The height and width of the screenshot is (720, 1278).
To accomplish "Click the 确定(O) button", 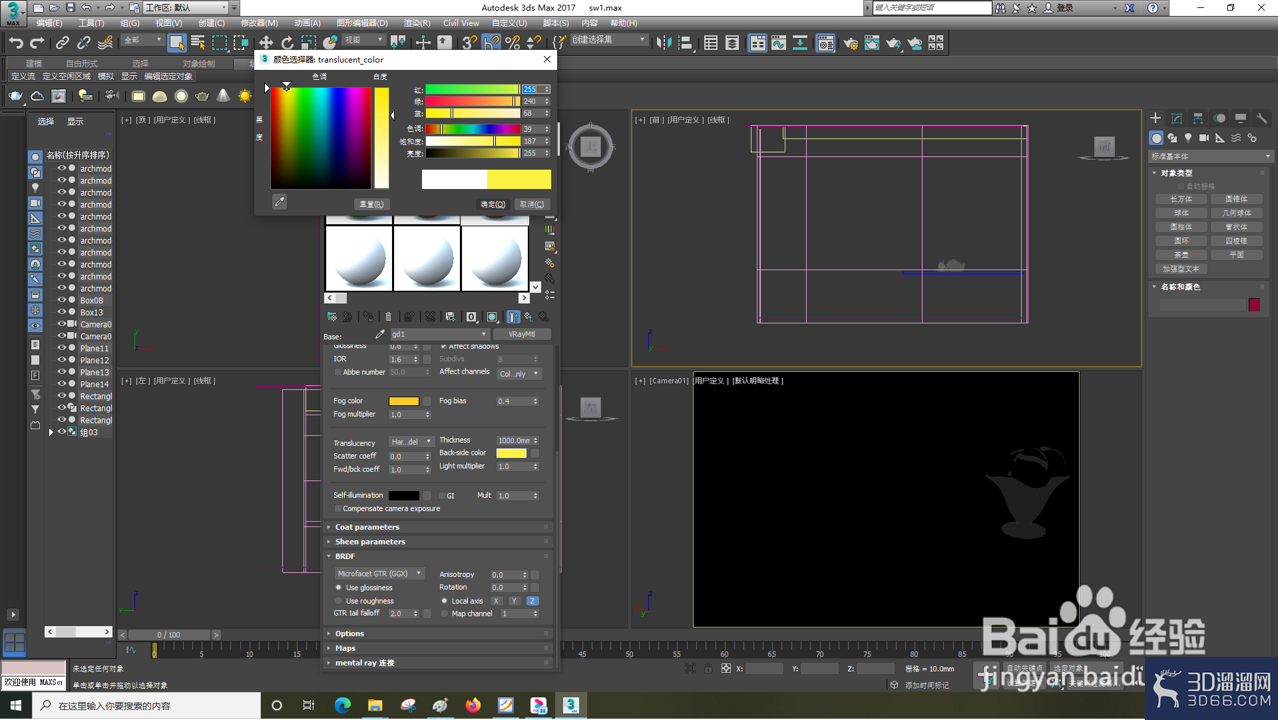I will (493, 204).
